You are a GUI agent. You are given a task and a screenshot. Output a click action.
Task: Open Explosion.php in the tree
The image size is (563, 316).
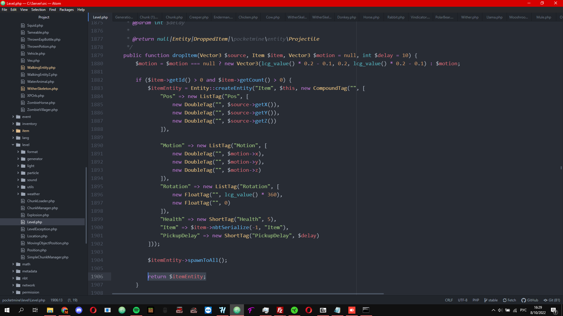pos(38,215)
